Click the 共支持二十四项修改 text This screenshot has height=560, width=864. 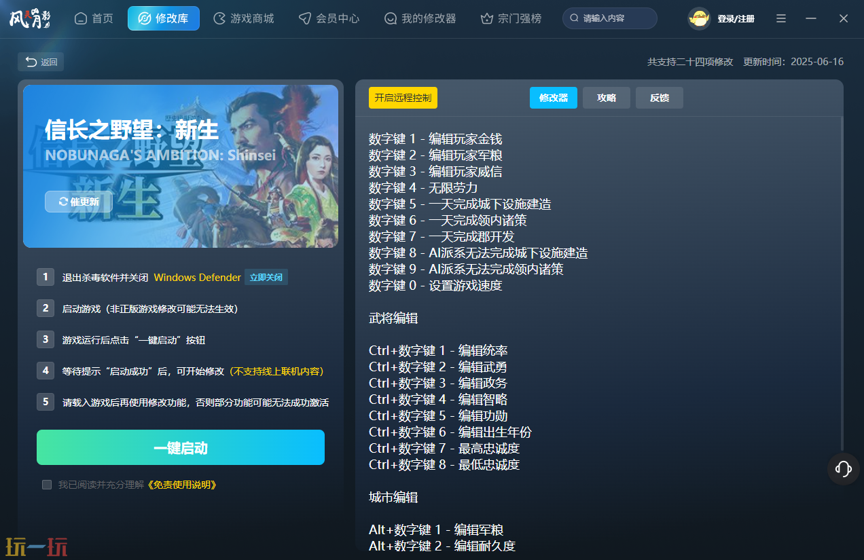(690, 62)
